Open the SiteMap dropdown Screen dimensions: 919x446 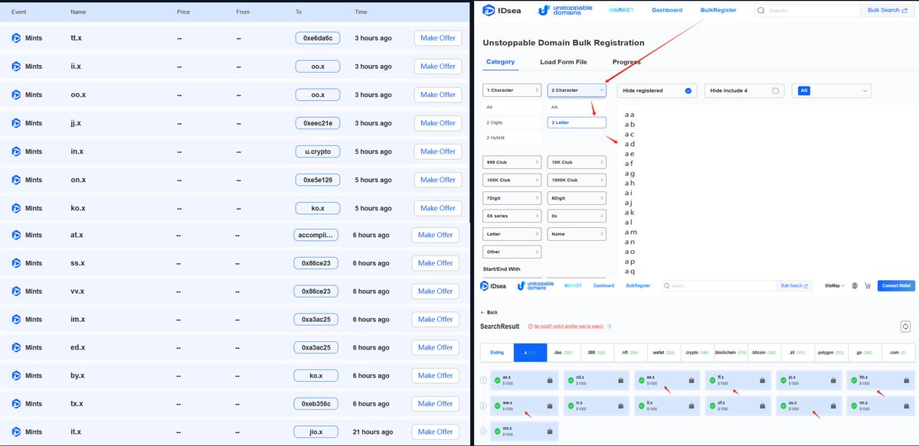coord(835,285)
